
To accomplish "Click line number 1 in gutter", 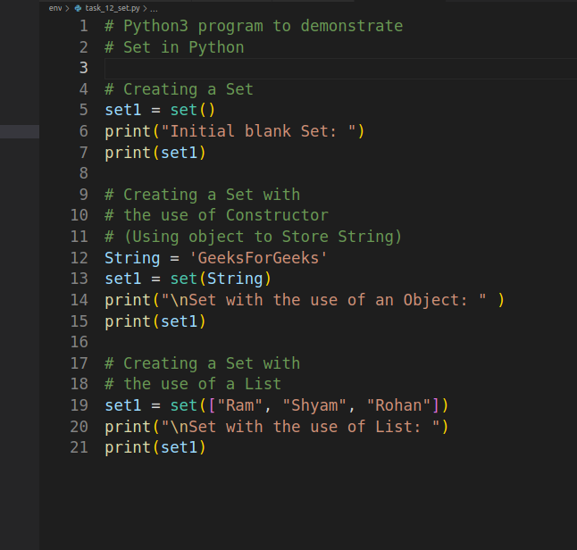I will [84, 26].
